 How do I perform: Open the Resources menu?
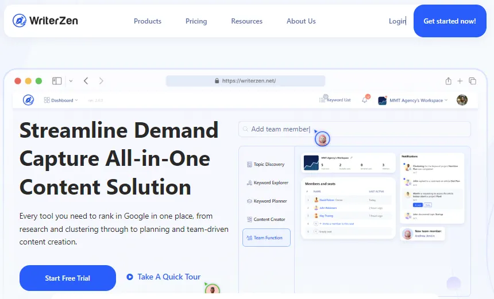pos(246,21)
